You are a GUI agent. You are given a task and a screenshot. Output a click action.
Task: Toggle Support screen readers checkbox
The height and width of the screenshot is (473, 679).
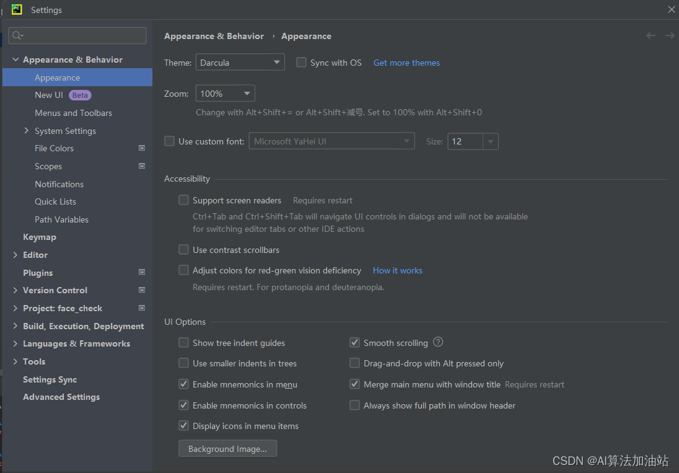[183, 200]
